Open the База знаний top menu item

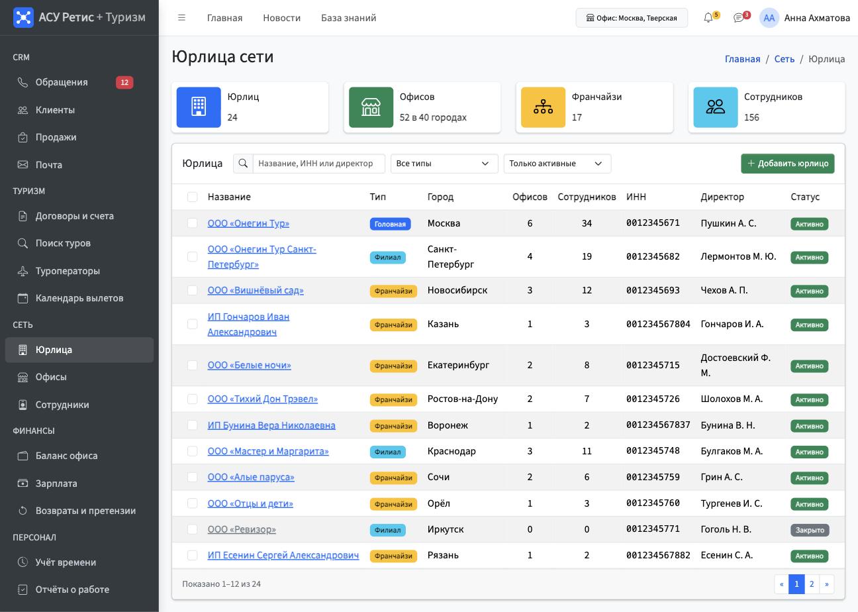pyautogui.click(x=348, y=18)
